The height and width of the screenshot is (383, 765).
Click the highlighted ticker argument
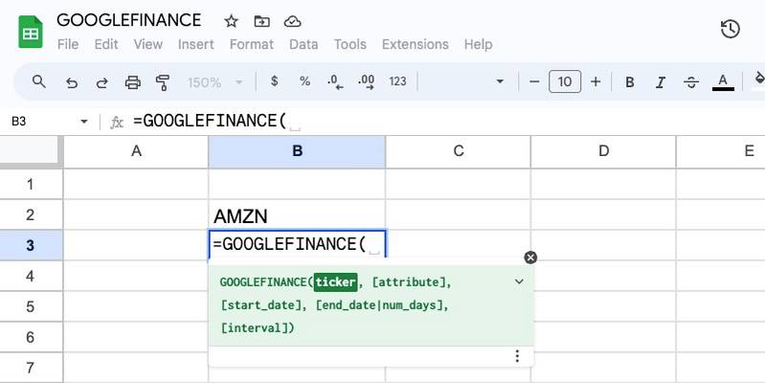[336, 282]
